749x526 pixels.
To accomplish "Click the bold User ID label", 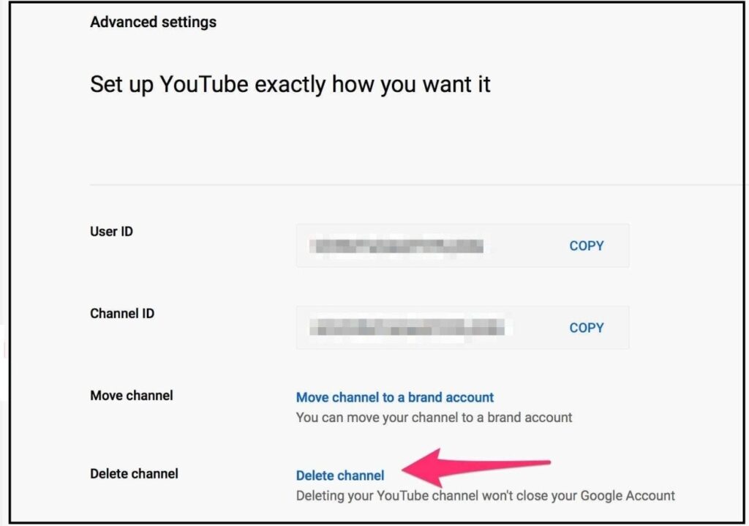I will click(112, 231).
